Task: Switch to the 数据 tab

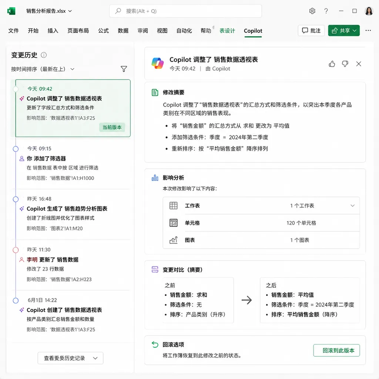Action: 123,31
